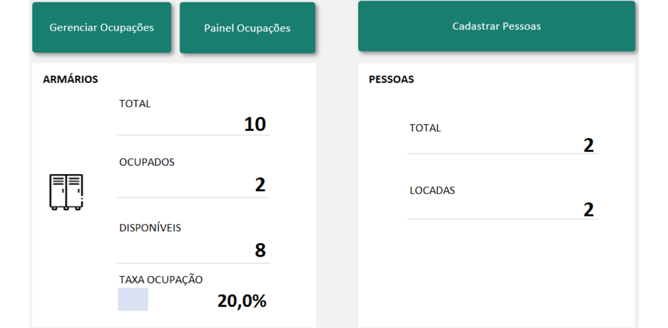Click the OCUPADOS label
Image resolution: width=668 pixels, height=328 pixels.
pos(147,162)
